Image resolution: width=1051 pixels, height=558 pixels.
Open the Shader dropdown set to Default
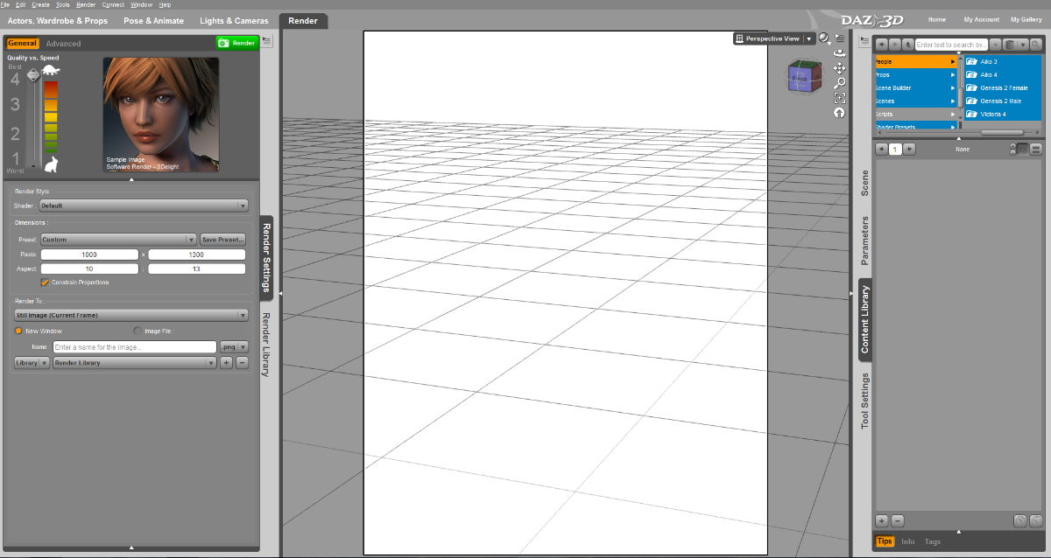[144, 206]
